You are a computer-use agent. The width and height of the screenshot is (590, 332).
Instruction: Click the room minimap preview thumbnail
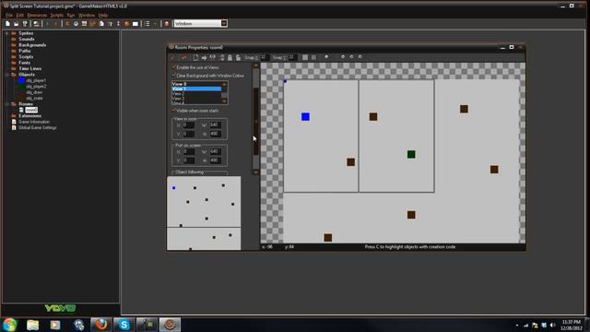tap(204, 213)
